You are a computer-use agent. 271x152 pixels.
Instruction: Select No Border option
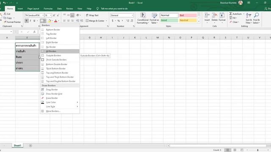[60, 47]
